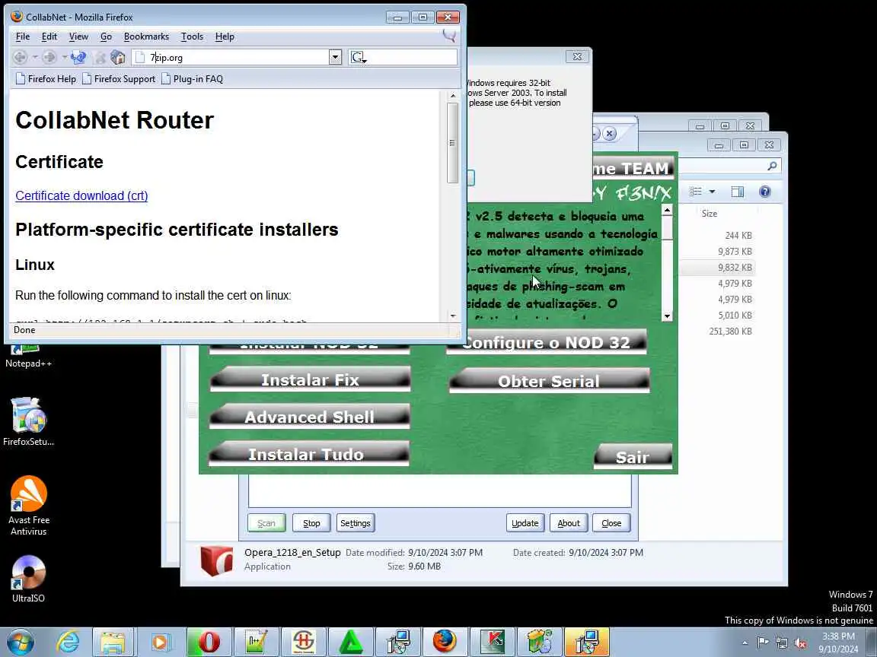Toggle Explorer preview pane icon
Viewport: 877px width, 657px height.
(x=738, y=192)
